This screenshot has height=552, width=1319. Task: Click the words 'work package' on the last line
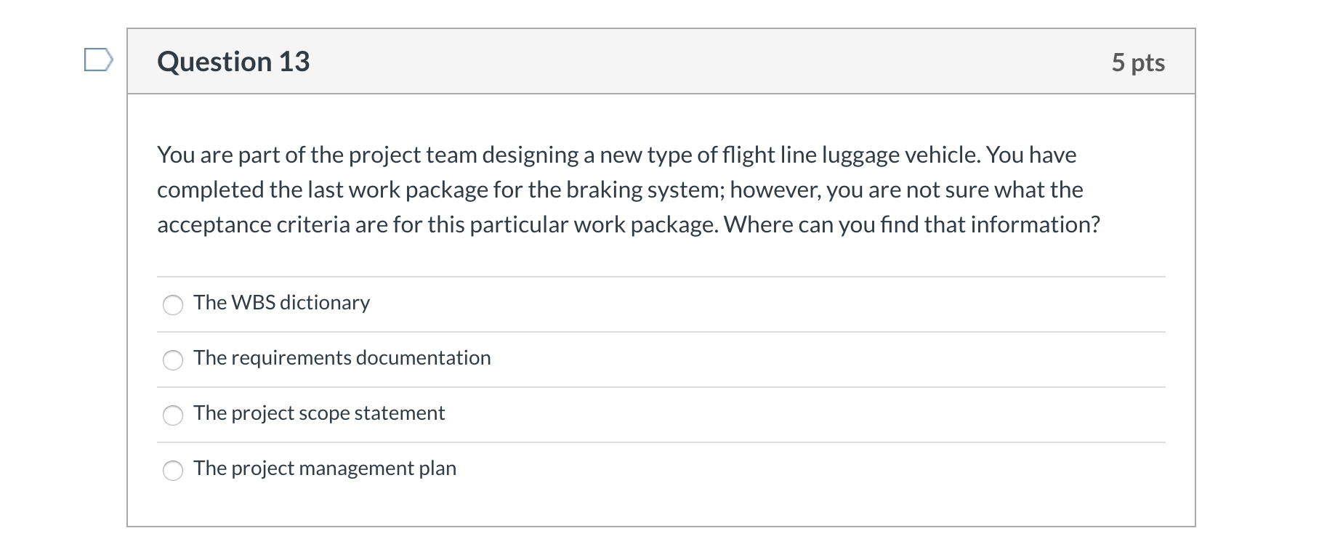[645, 224]
